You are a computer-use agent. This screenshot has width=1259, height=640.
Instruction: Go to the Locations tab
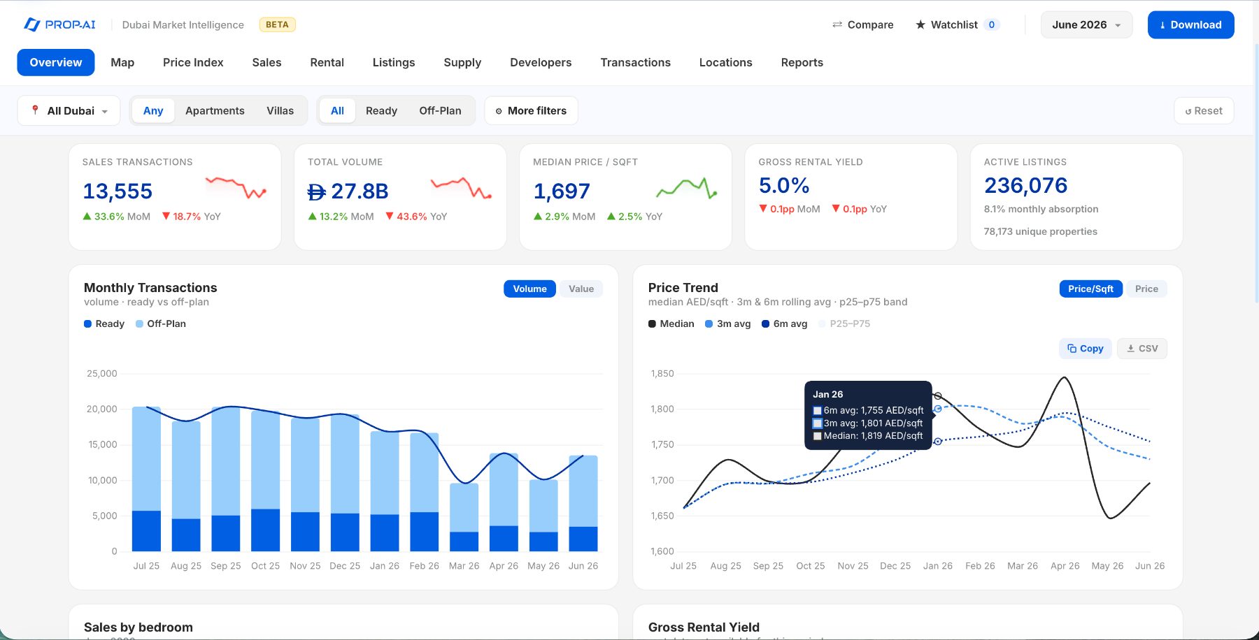[x=725, y=62]
